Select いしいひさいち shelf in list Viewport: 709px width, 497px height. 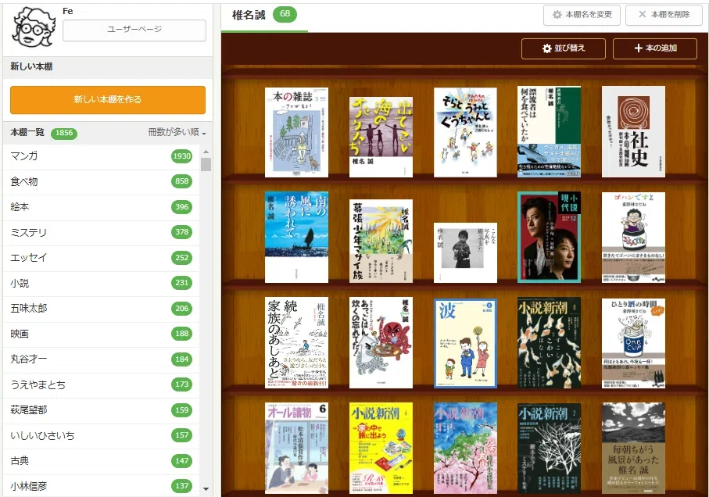point(102,435)
